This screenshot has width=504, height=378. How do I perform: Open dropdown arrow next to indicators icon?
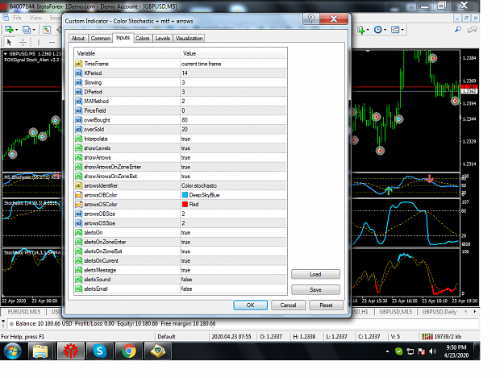(368, 30)
